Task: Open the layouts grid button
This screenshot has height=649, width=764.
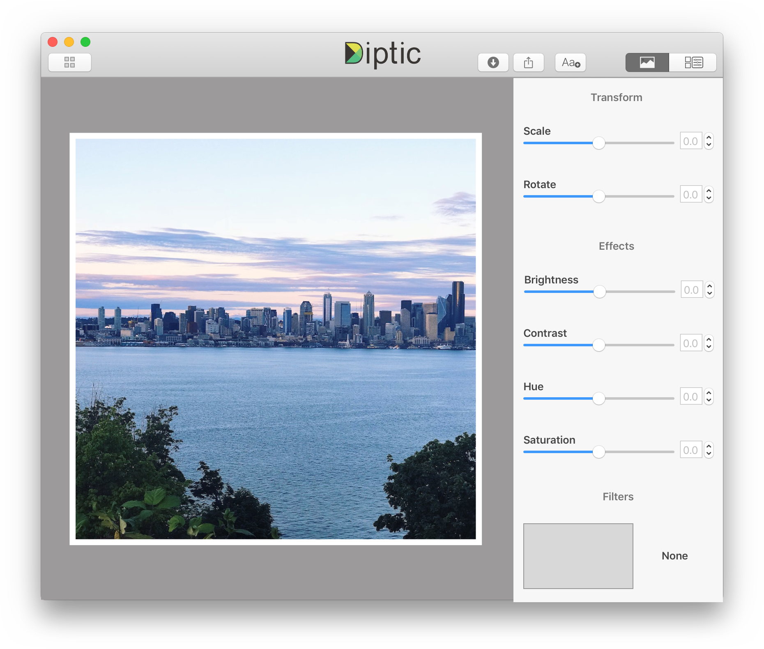Action: click(69, 62)
